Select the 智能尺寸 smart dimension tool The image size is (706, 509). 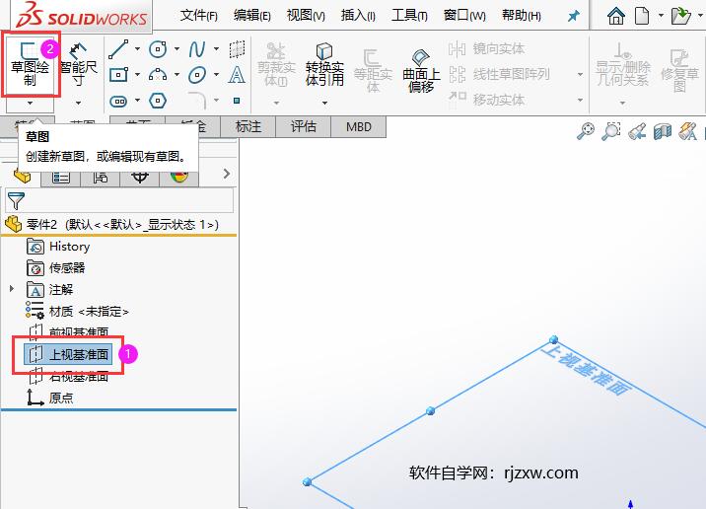pos(78,64)
